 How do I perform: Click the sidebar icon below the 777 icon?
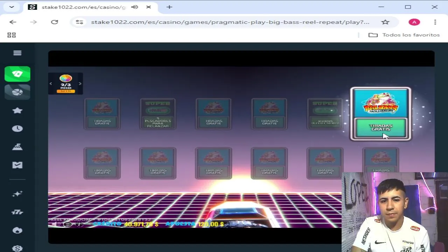[x=17, y=230]
